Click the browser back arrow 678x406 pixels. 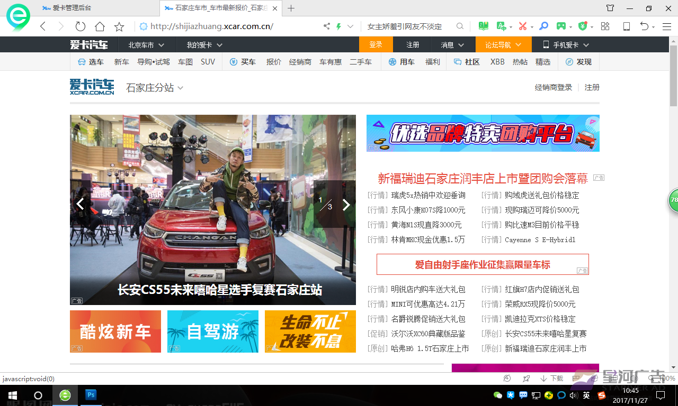[43, 26]
